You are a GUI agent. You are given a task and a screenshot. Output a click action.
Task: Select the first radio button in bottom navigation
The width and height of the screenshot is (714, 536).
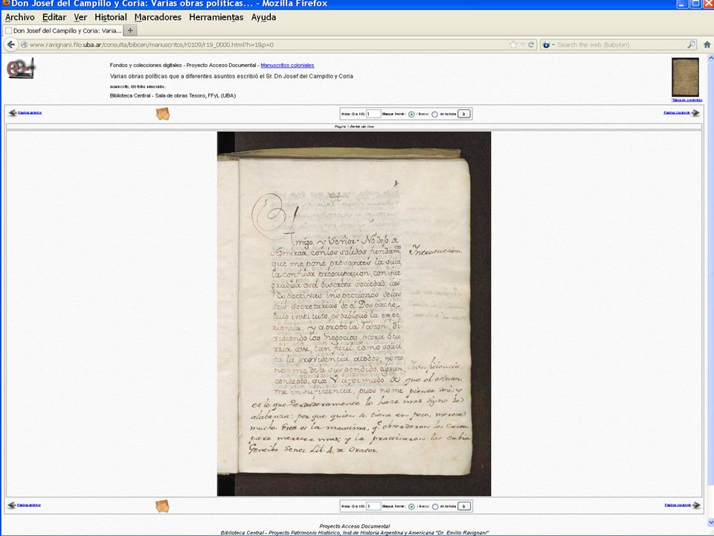pos(411,506)
